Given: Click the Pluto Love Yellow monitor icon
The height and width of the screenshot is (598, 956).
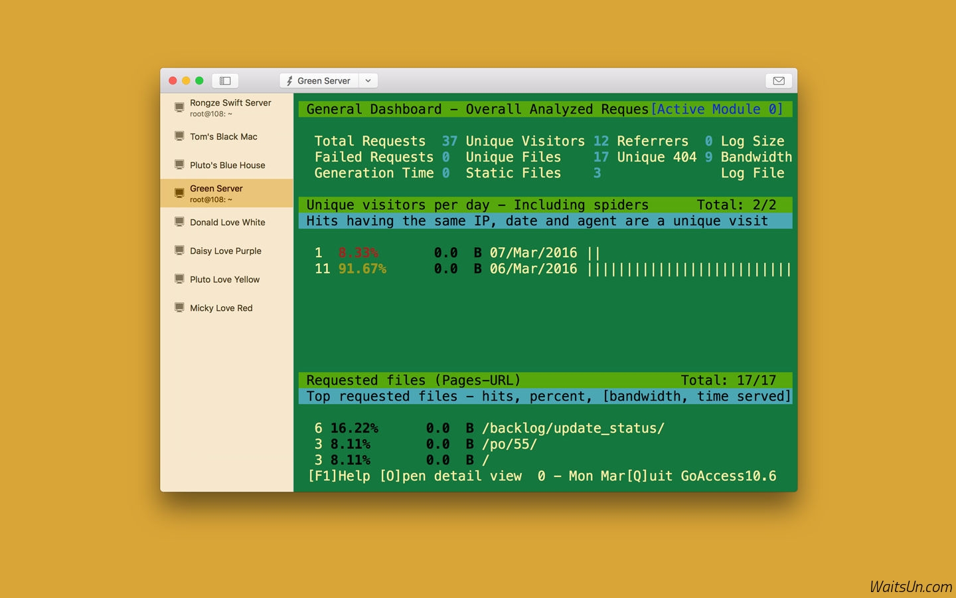Looking at the screenshot, I should click(x=179, y=279).
